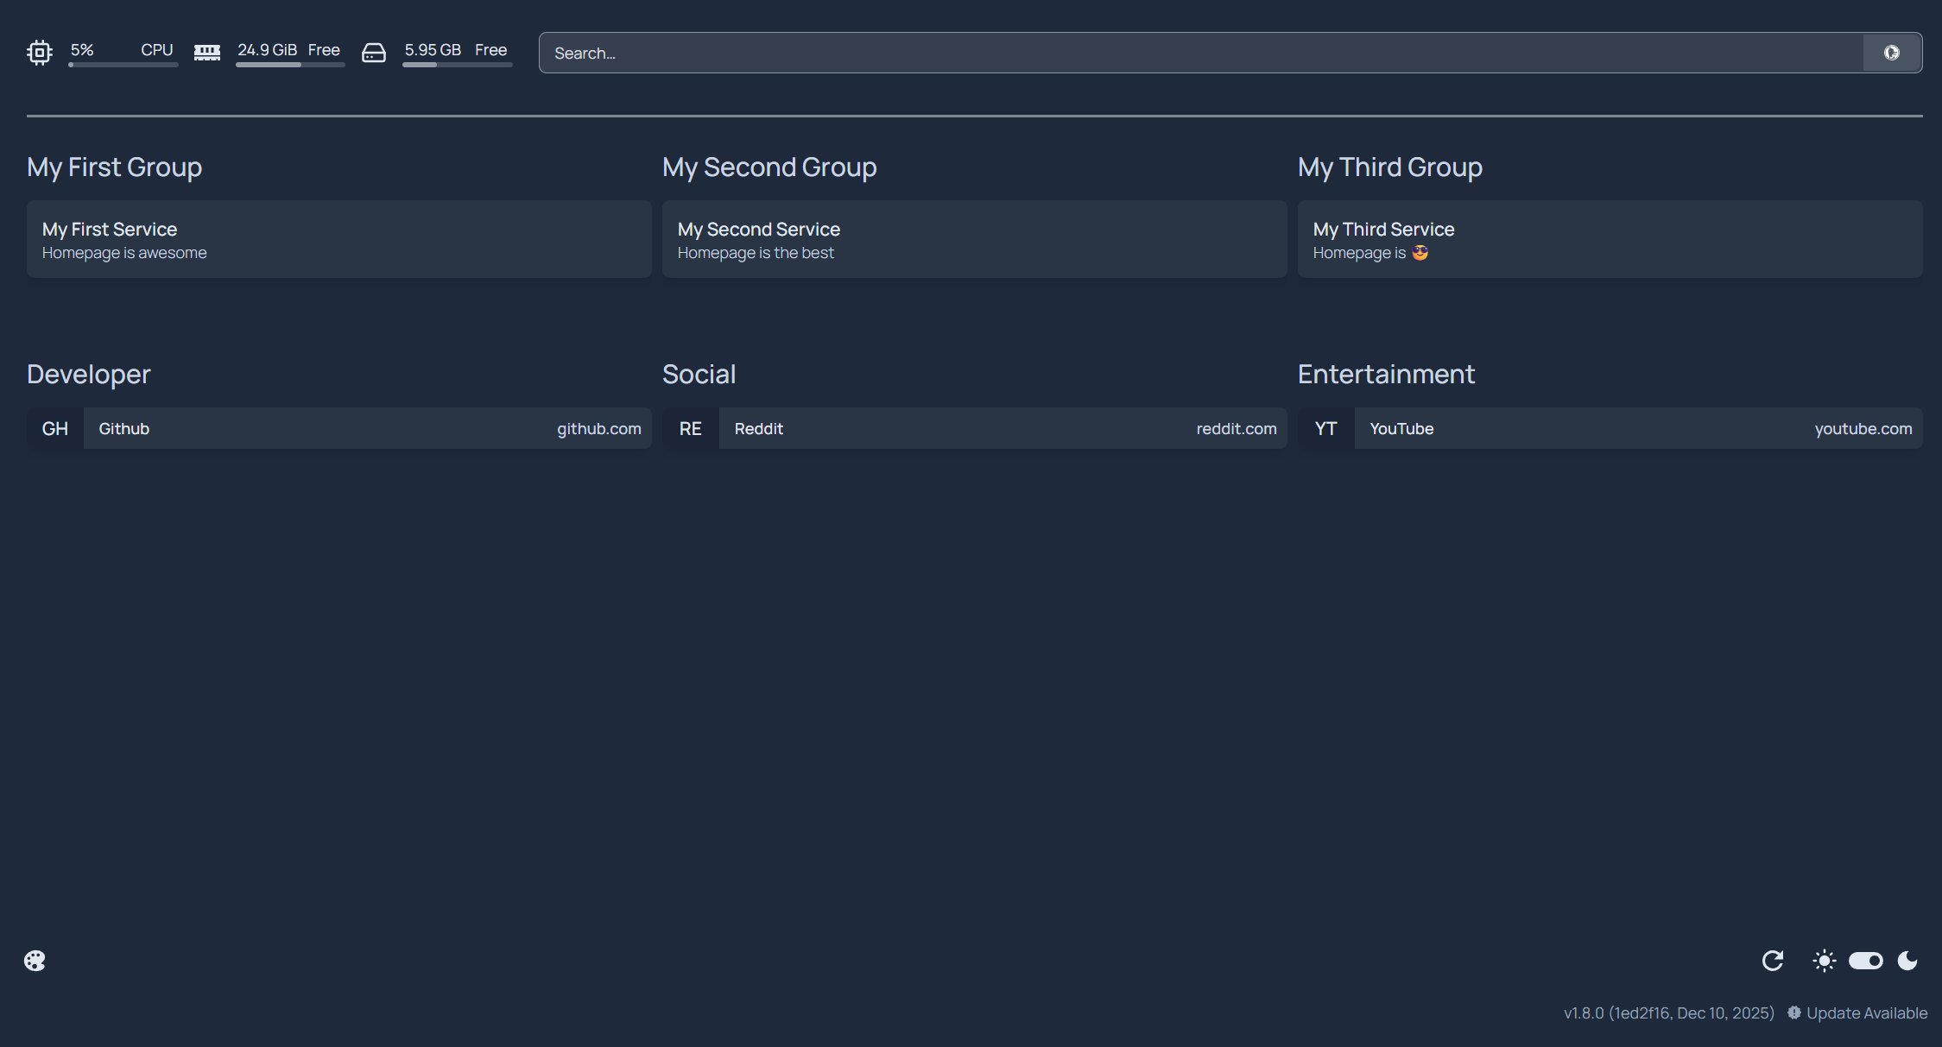Open the My Second Service card

point(974,239)
